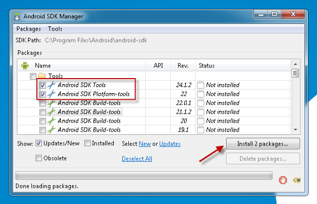Open the log window icon beside stop
The image size is (317, 204).
click(x=297, y=180)
